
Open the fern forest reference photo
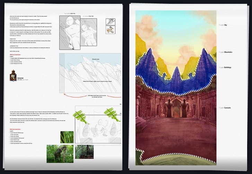(84, 152)
